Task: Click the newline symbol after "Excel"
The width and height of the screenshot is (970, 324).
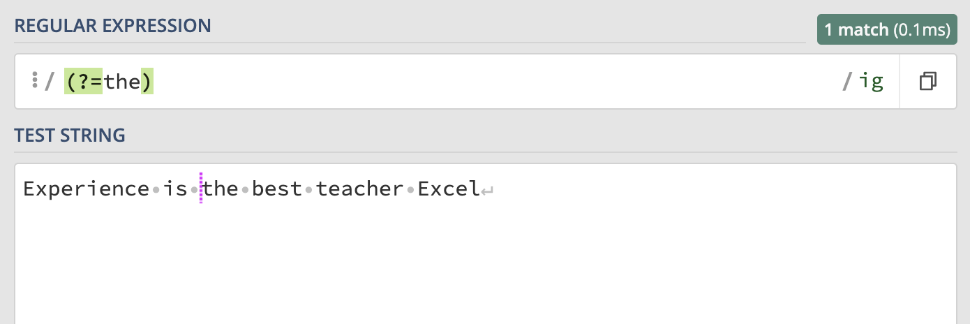Action: click(488, 190)
